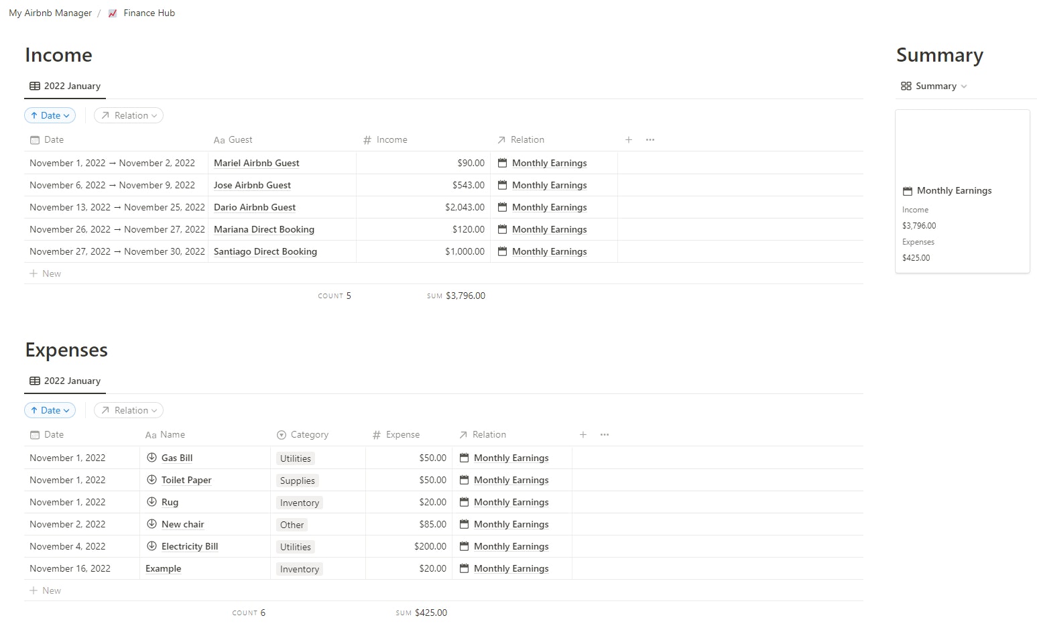Click the Expenses SUM $425.00 calculation
This screenshot has width=1037, height=636.
tap(421, 613)
